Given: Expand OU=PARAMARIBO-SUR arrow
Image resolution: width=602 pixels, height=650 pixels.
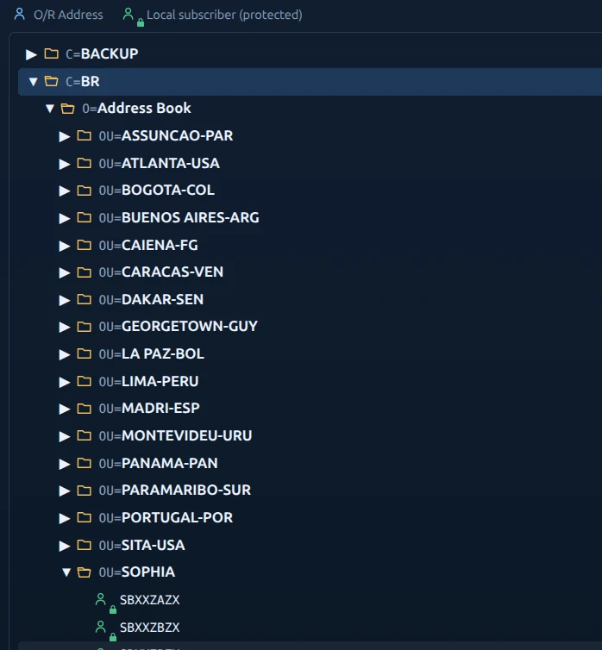Looking at the screenshot, I should [x=65, y=491].
